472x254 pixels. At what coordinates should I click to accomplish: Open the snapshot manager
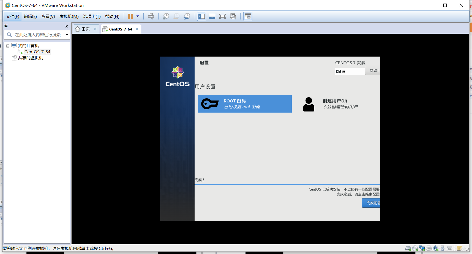[x=187, y=16]
